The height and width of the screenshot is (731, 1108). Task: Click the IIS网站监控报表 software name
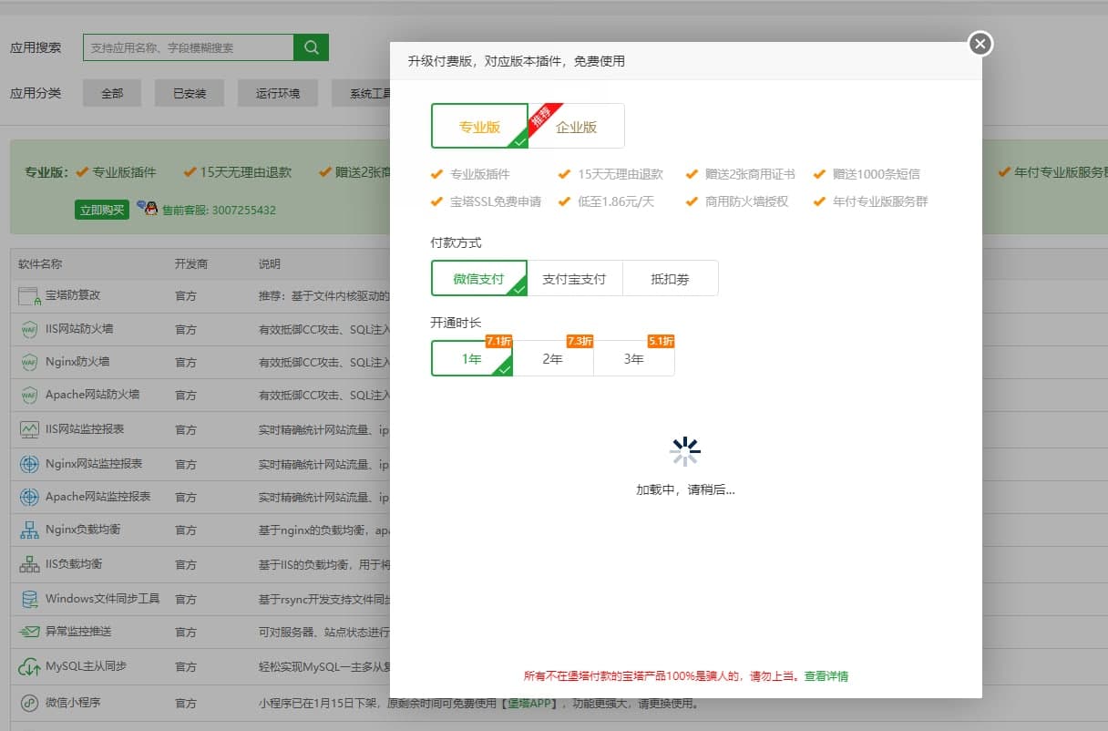coord(85,428)
